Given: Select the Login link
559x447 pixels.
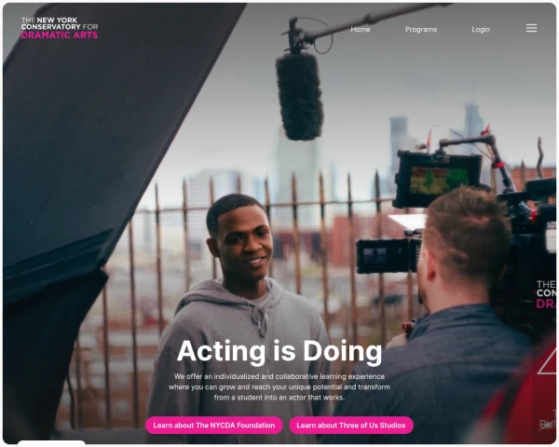Looking at the screenshot, I should point(481,30).
